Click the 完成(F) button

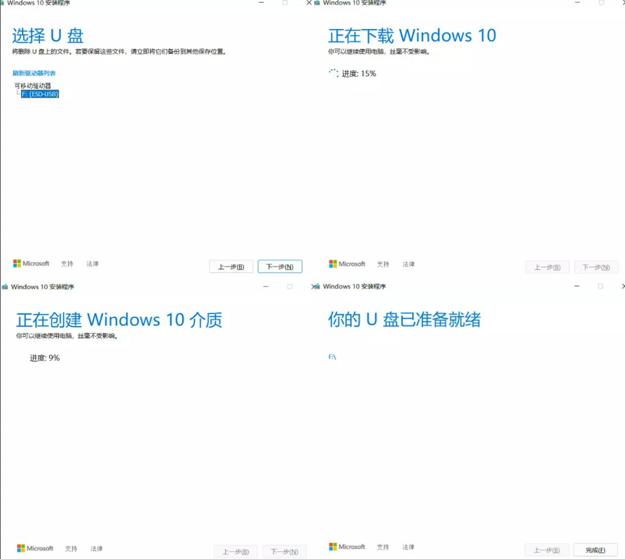[595, 549]
